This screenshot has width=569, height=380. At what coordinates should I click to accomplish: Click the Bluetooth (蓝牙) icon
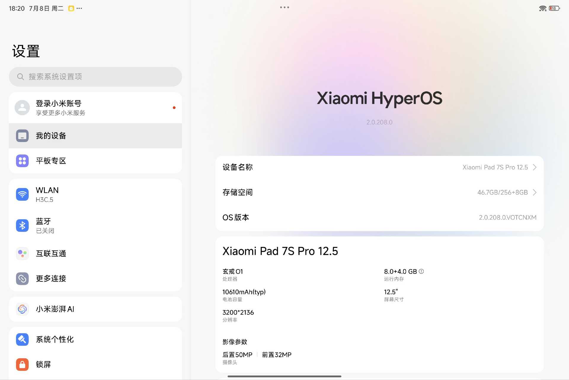click(x=22, y=226)
